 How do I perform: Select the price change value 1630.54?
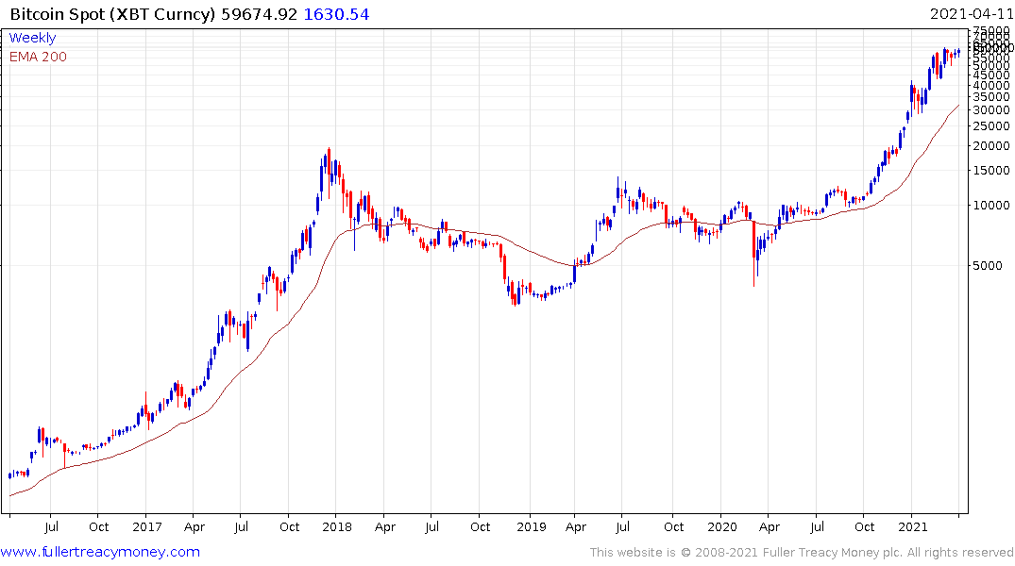337,14
